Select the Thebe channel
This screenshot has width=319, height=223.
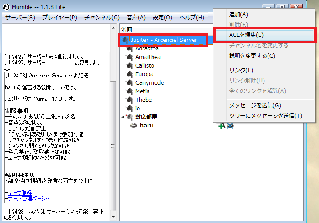(x=143, y=100)
